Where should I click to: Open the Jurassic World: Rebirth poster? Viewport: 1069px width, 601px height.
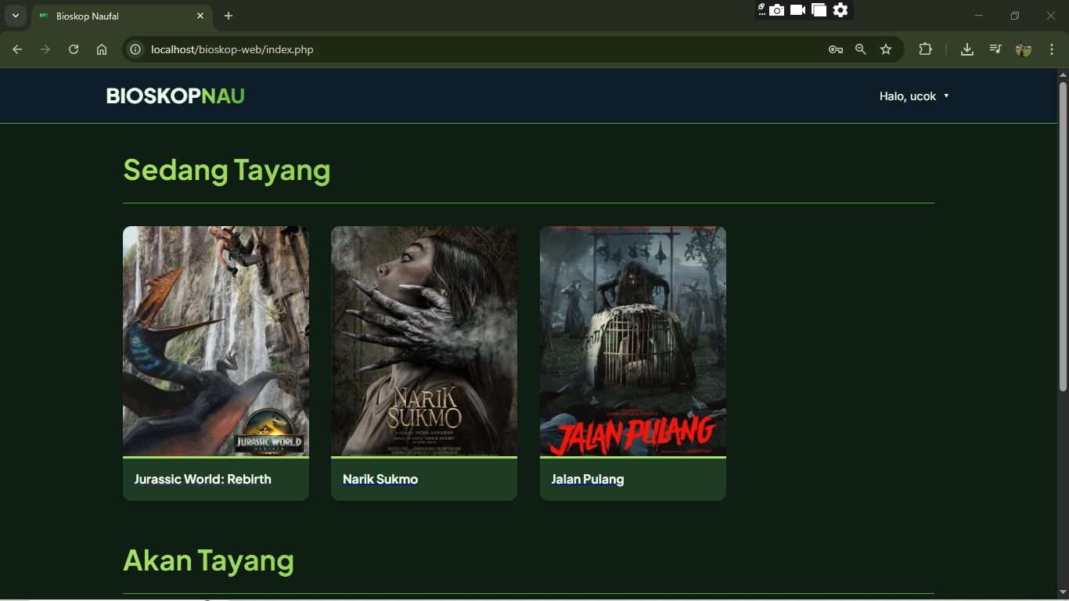click(216, 341)
